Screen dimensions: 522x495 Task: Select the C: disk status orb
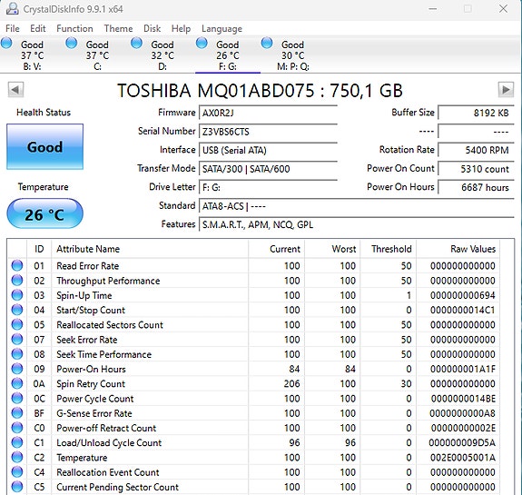pos(71,44)
